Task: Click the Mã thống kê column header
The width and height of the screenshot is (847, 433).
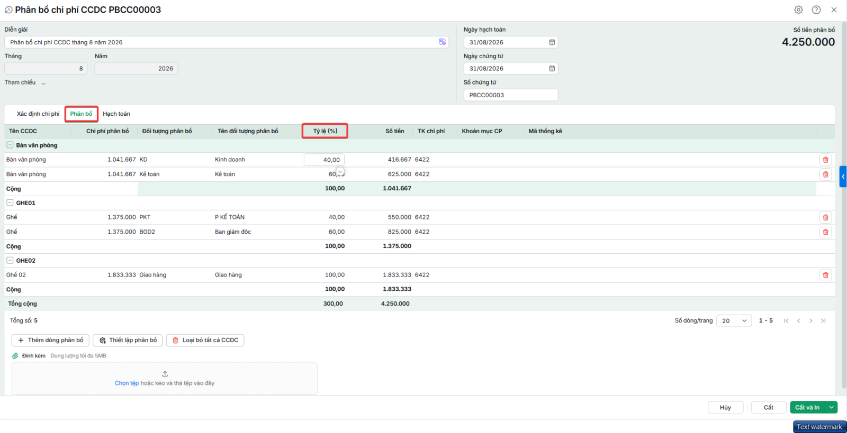Action: tap(545, 131)
